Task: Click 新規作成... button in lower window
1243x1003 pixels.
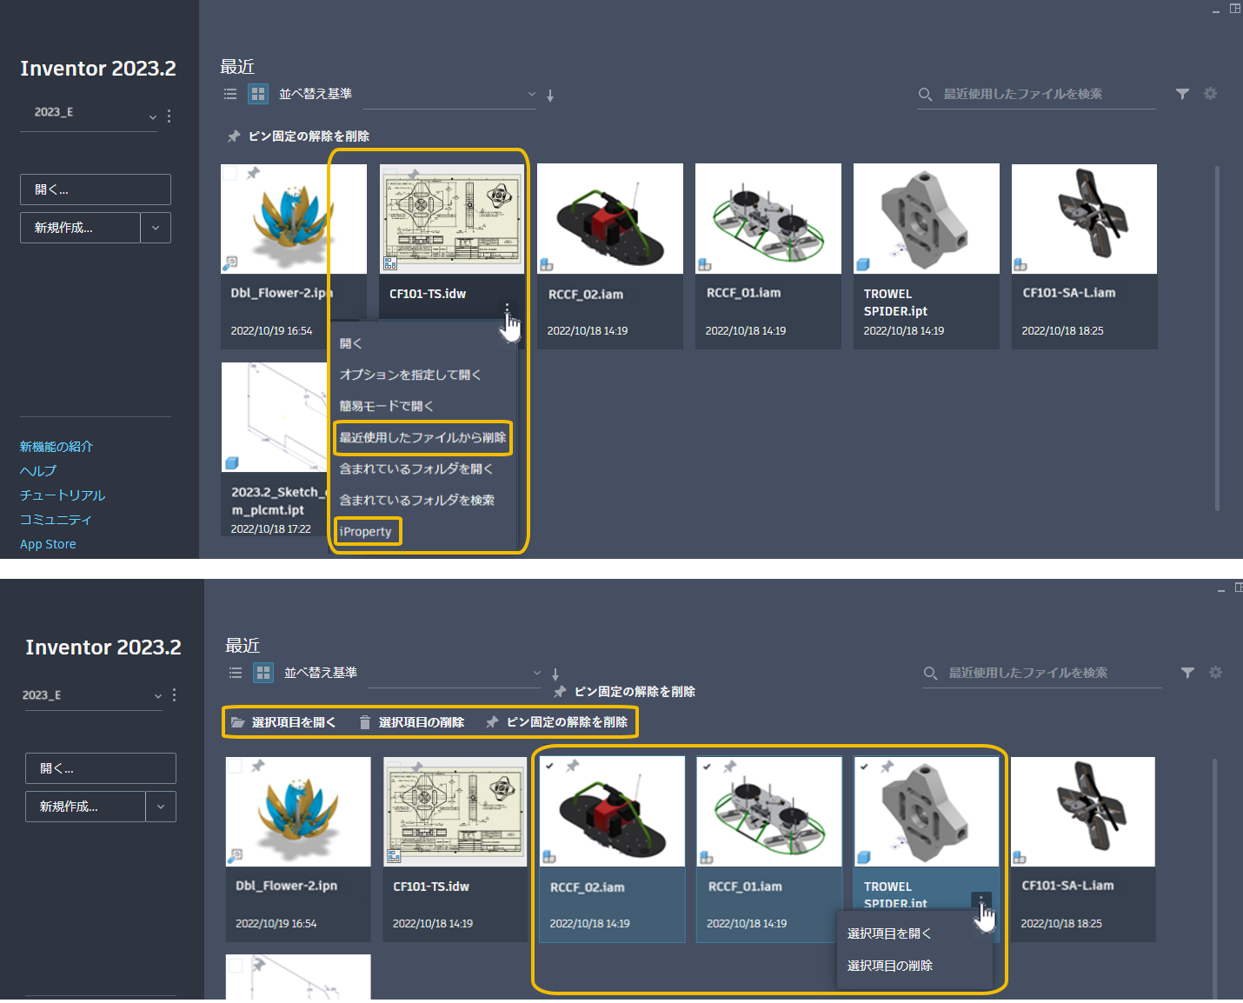Action: [85, 807]
